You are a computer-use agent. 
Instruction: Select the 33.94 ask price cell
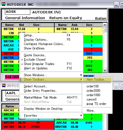tap(74, 29)
